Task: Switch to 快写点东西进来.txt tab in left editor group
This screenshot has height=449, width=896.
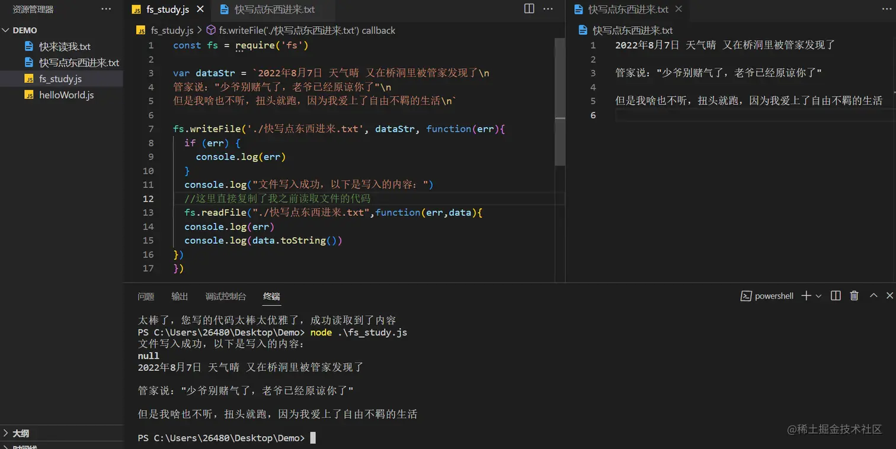Action: point(273,9)
